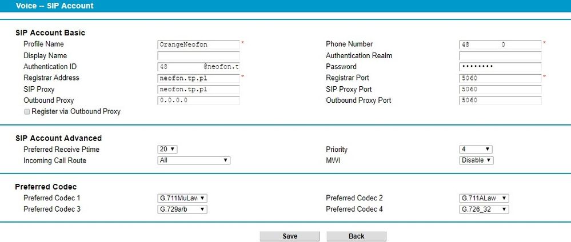Select Preferred Codec 1 dropdown
Viewport: 571px width, 242px height.
(x=182, y=198)
